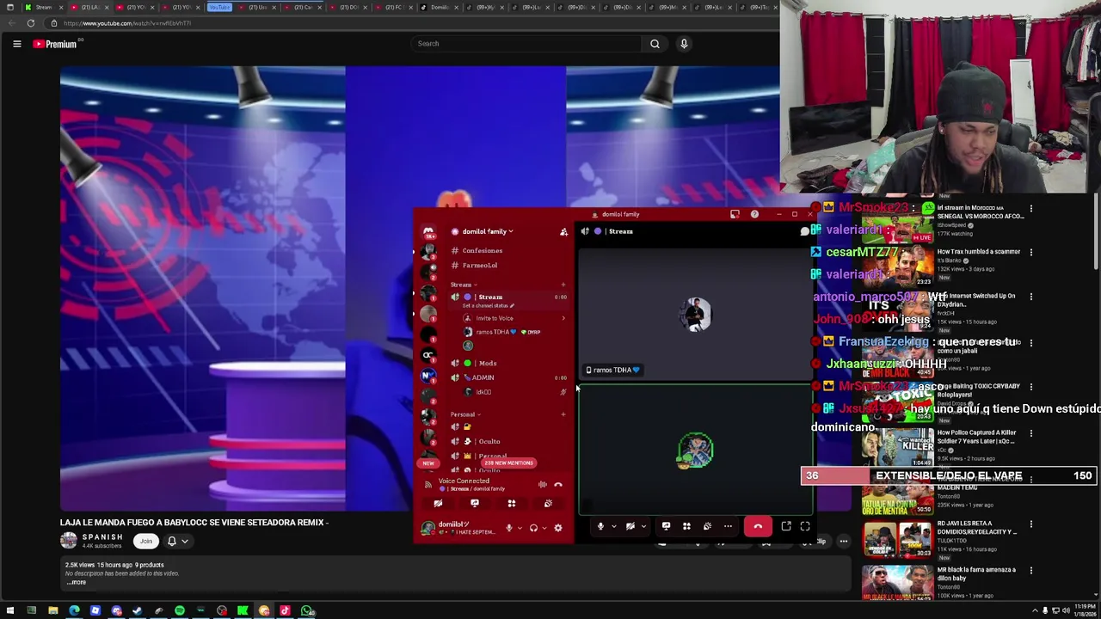Open Discord User Settings gear
1101x619 pixels.
[x=558, y=528]
